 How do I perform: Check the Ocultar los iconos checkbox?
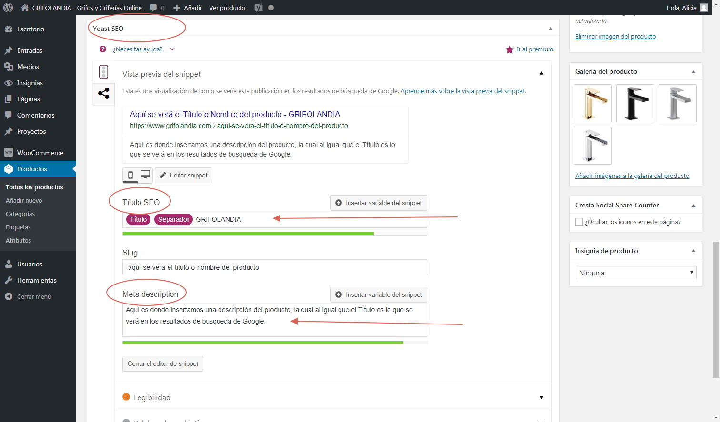click(579, 222)
